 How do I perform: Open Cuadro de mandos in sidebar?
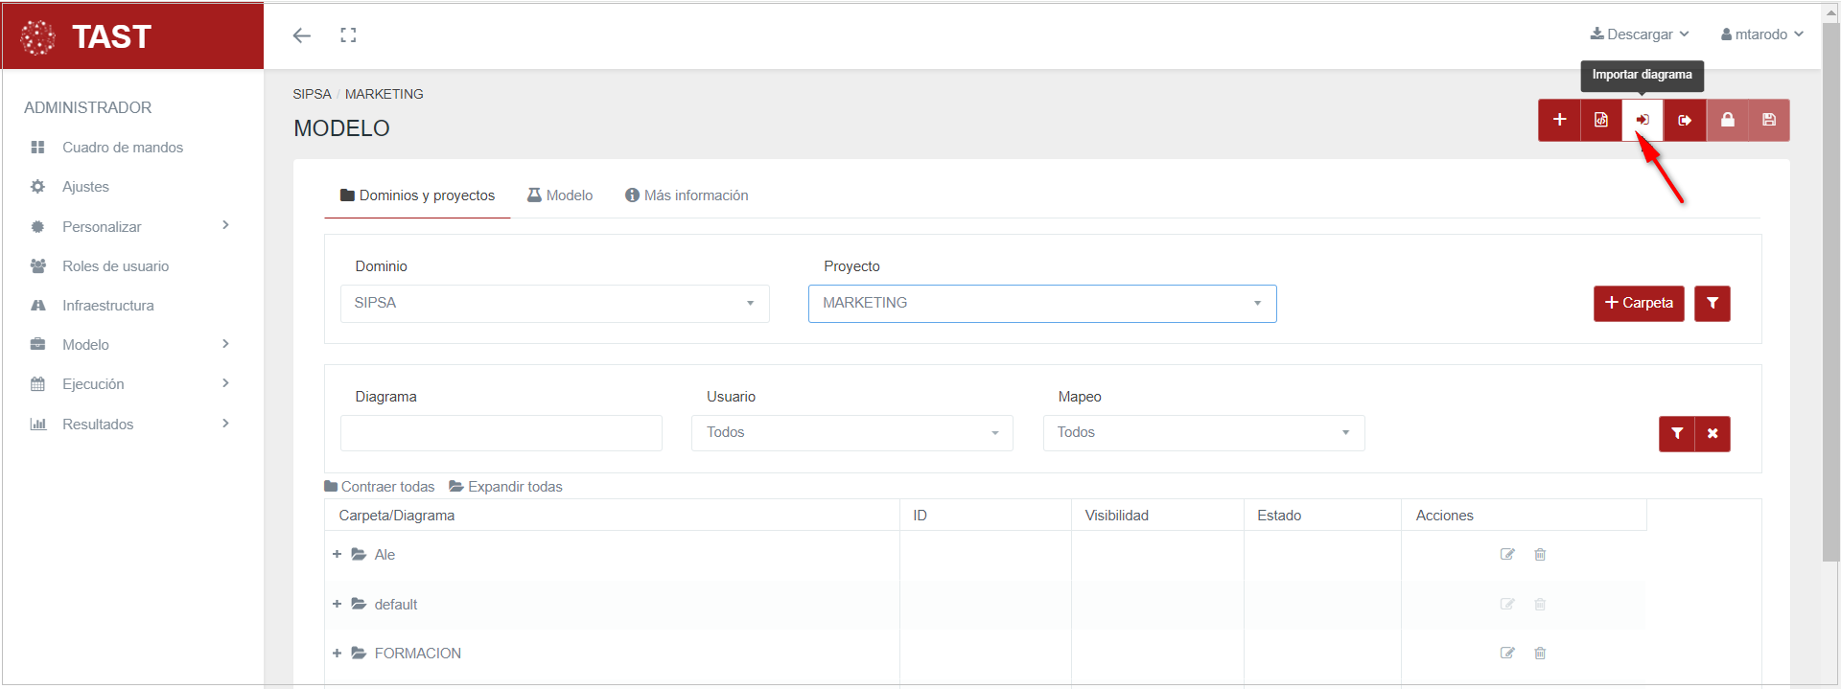point(122,148)
